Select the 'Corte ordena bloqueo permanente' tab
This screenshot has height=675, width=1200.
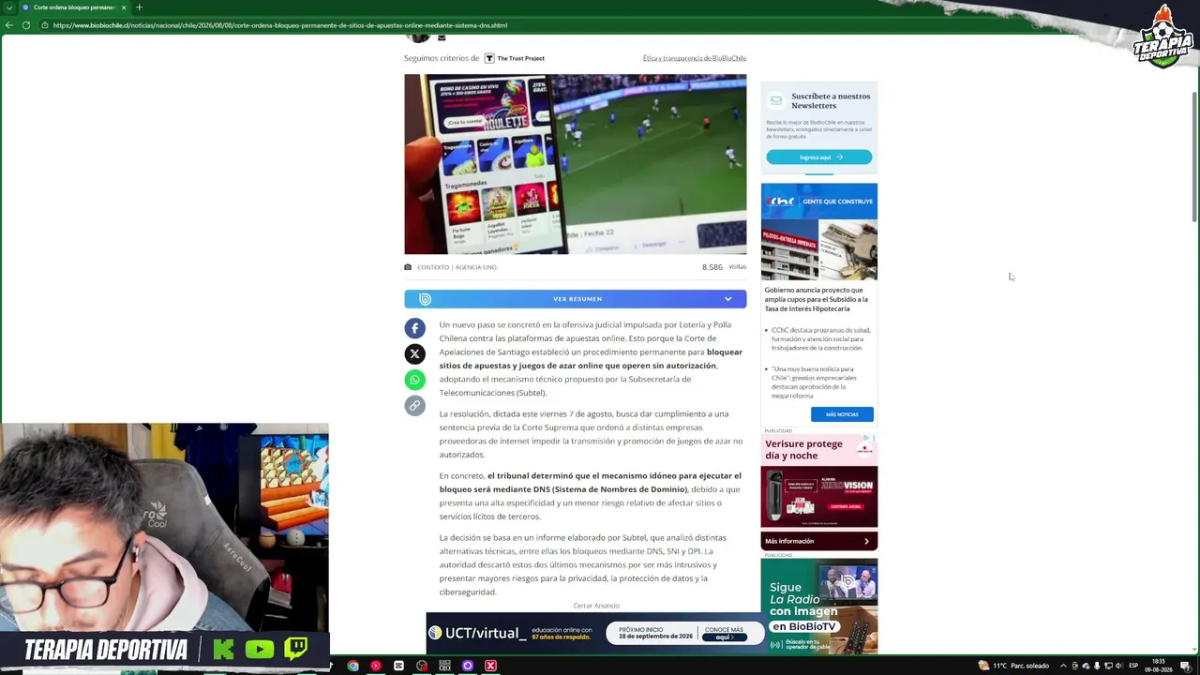(x=75, y=7)
